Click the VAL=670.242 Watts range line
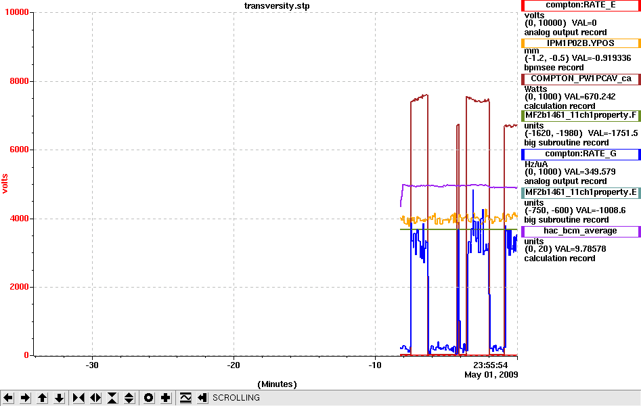 pos(570,97)
